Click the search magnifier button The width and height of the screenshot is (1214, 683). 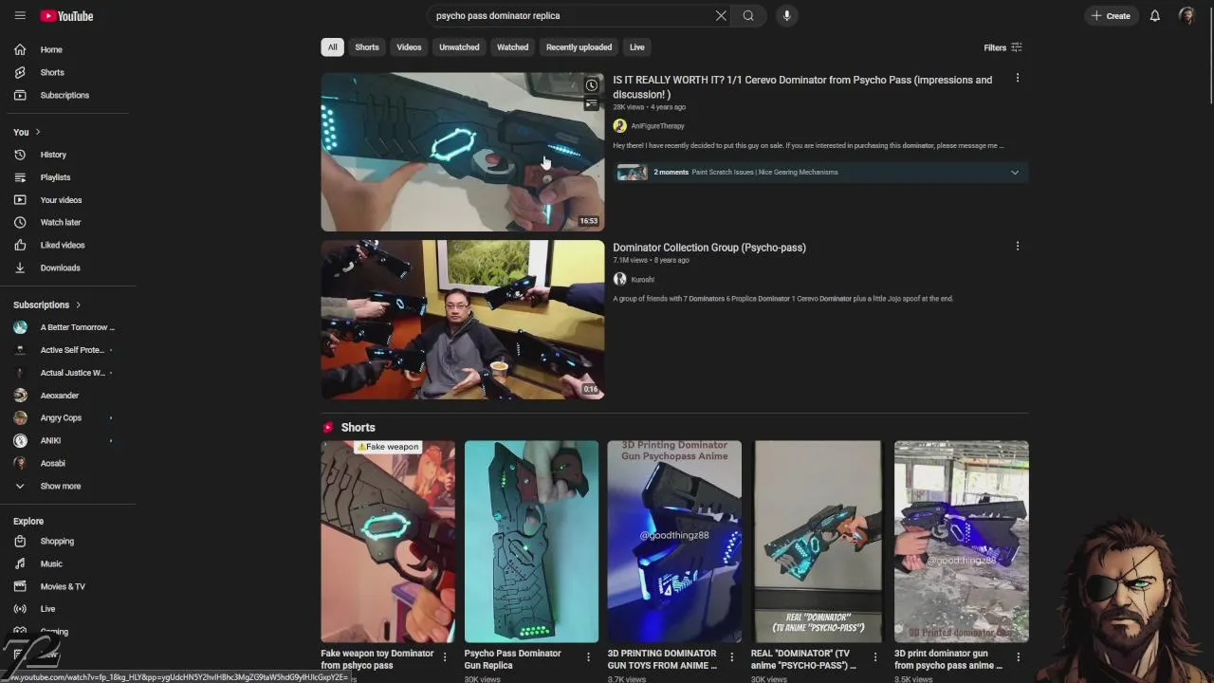(748, 16)
